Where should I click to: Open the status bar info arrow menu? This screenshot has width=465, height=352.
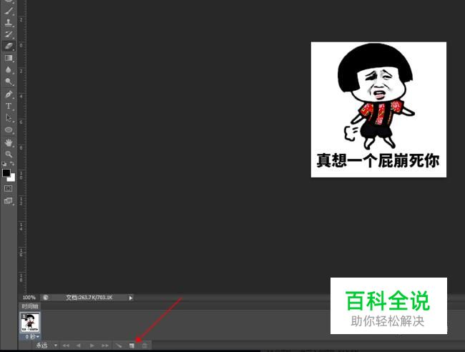(x=131, y=298)
